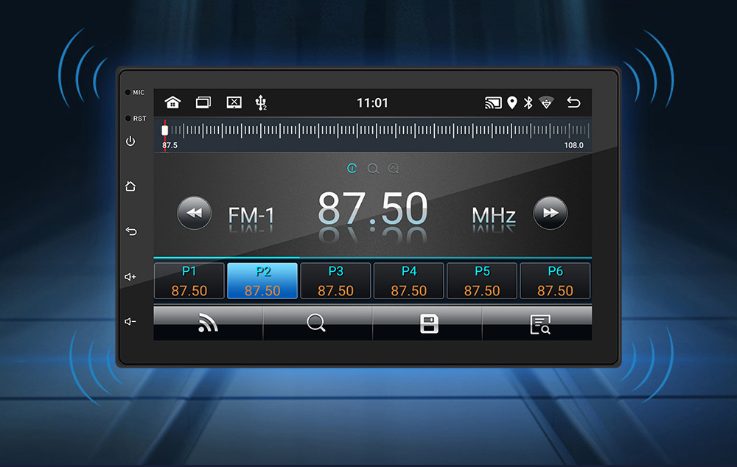Click the frequency dial scale bar

[x=372, y=131]
